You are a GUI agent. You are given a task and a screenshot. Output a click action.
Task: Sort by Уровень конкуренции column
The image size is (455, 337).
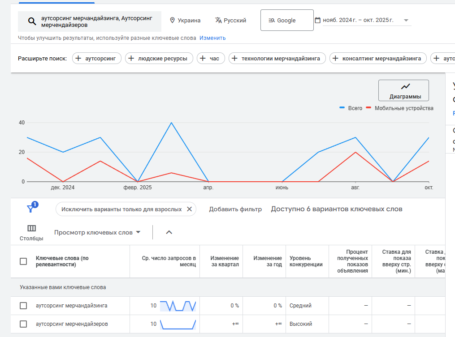pos(306,261)
